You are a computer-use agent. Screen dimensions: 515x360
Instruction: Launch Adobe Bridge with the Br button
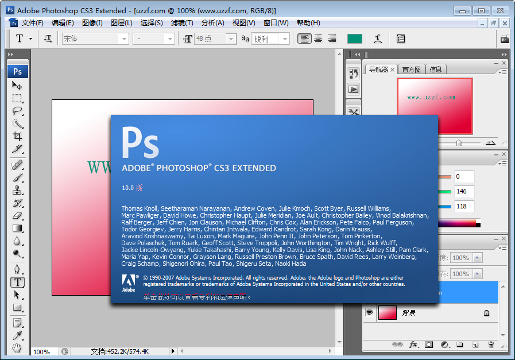[505, 39]
